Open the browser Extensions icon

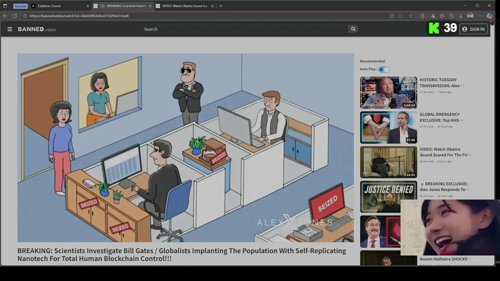[x=422, y=16]
